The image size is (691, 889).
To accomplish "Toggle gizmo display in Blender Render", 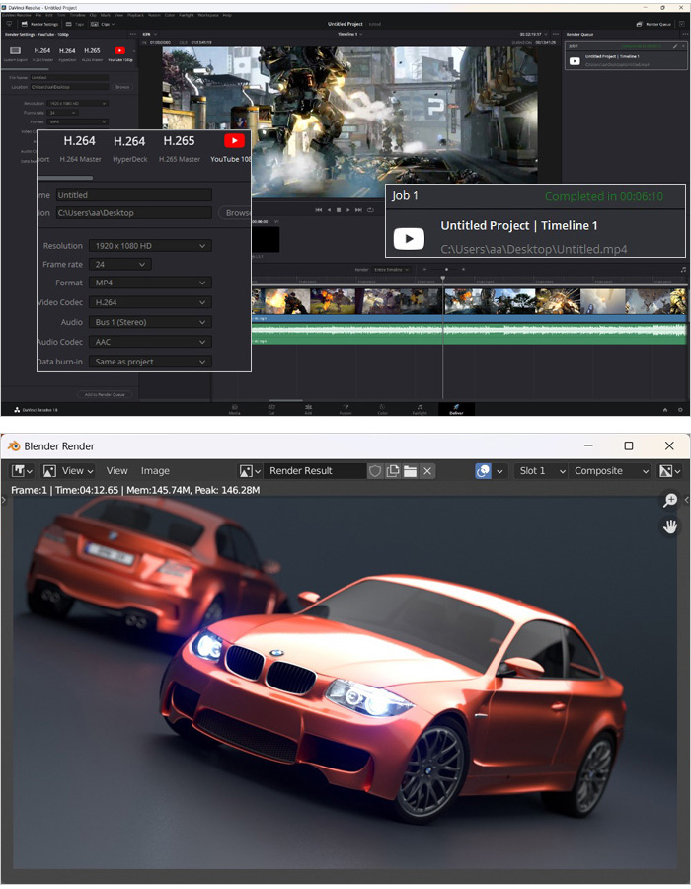I will [483, 470].
